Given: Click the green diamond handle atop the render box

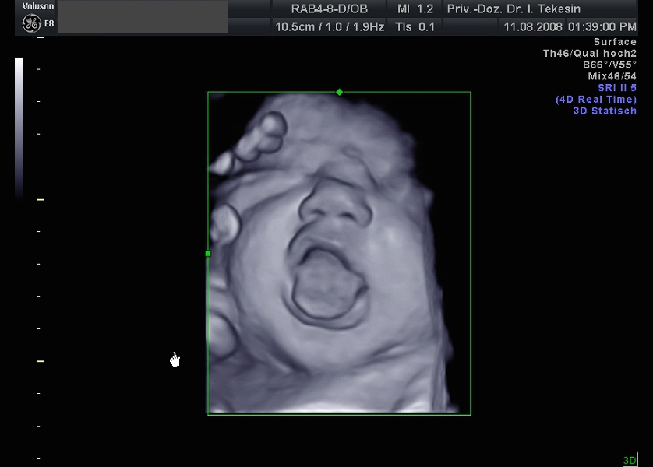Looking at the screenshot, I should pos(339,93).
